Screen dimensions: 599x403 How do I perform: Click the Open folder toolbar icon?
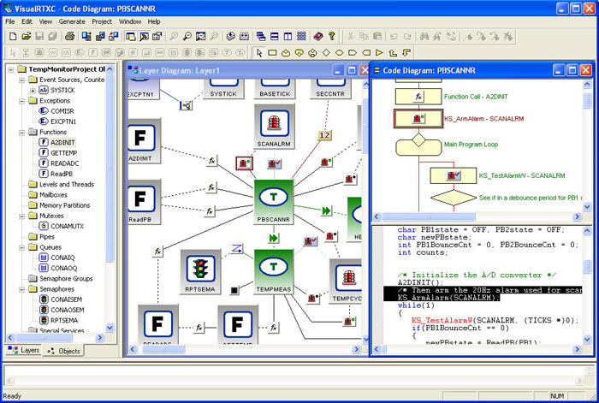[x=26, y=36]
